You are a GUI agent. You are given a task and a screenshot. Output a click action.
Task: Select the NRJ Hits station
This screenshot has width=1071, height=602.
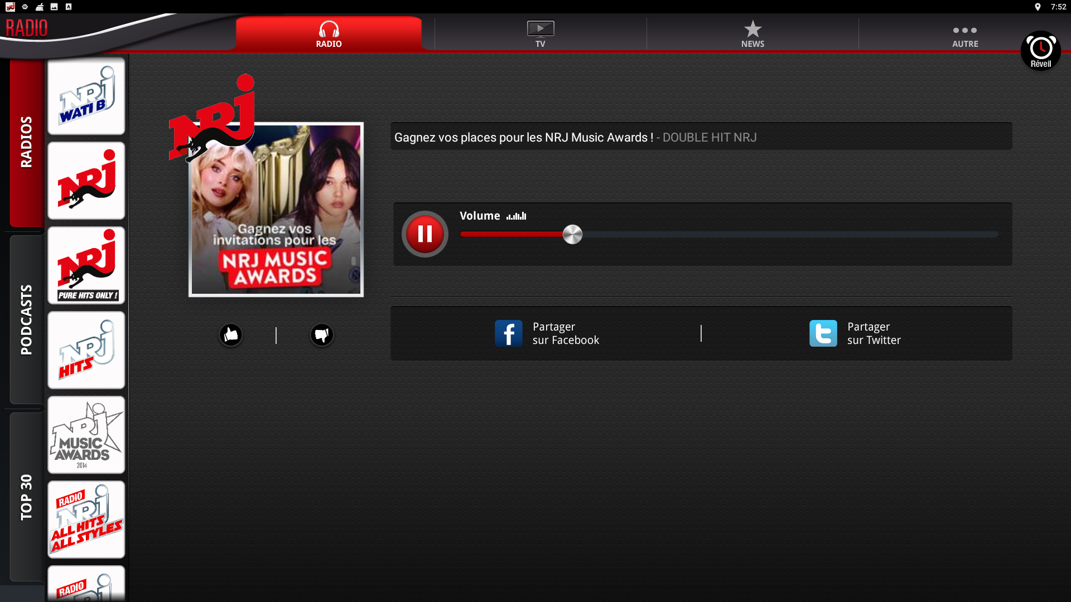tap(86, 350)
